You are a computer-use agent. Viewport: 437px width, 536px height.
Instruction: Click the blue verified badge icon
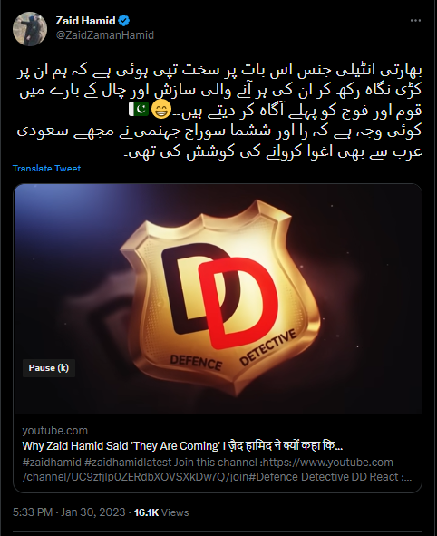[x=123, y=21]
